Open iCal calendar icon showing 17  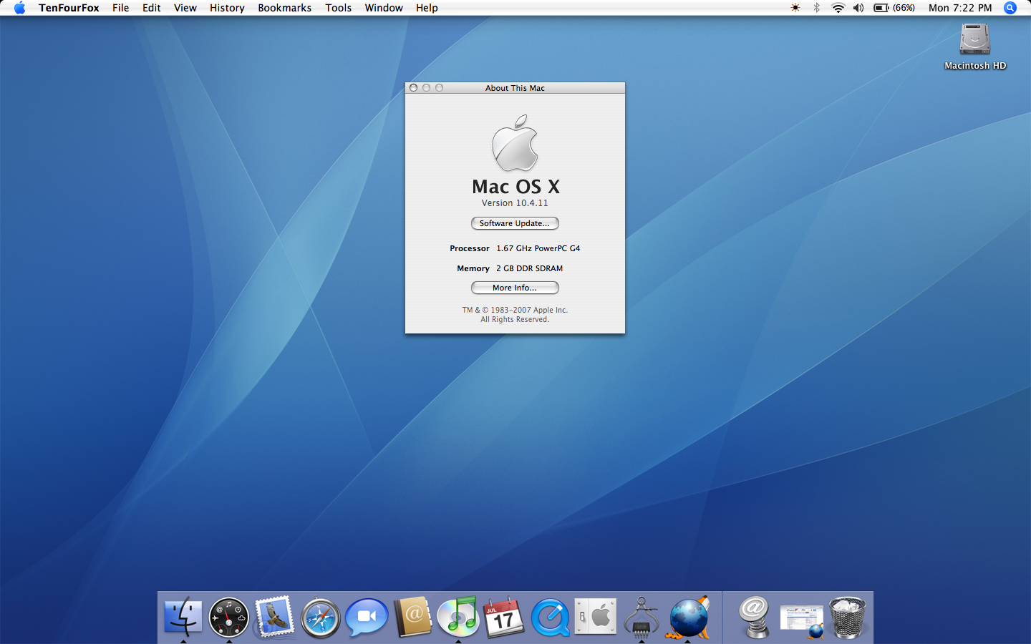pyautogui.click(x=504, y=617)
